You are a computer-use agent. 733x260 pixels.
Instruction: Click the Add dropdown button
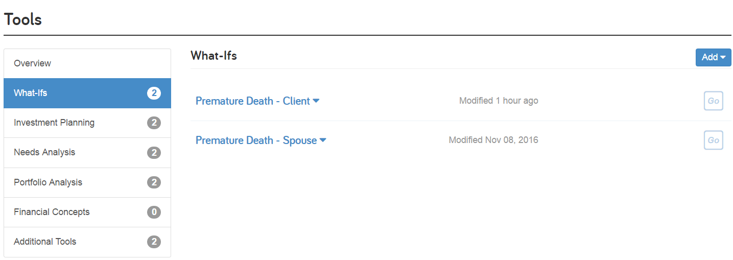(x=713, y=57)
